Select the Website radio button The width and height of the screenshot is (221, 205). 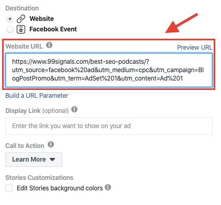[10, 19]
